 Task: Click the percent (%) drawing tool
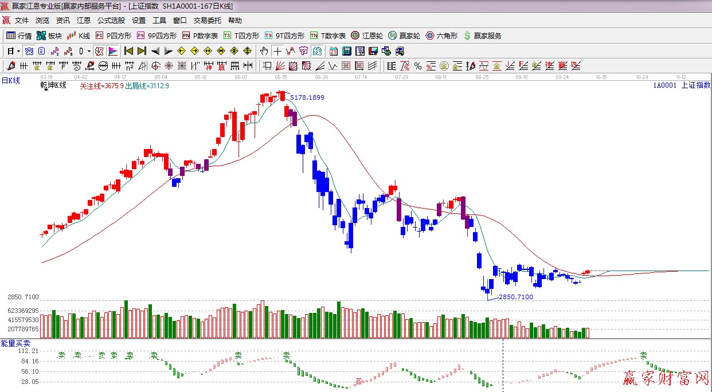coord(418,66)
